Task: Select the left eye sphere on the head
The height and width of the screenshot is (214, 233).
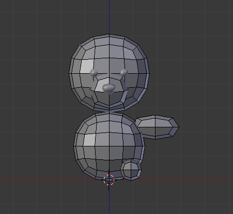Action: coord(94,73)
